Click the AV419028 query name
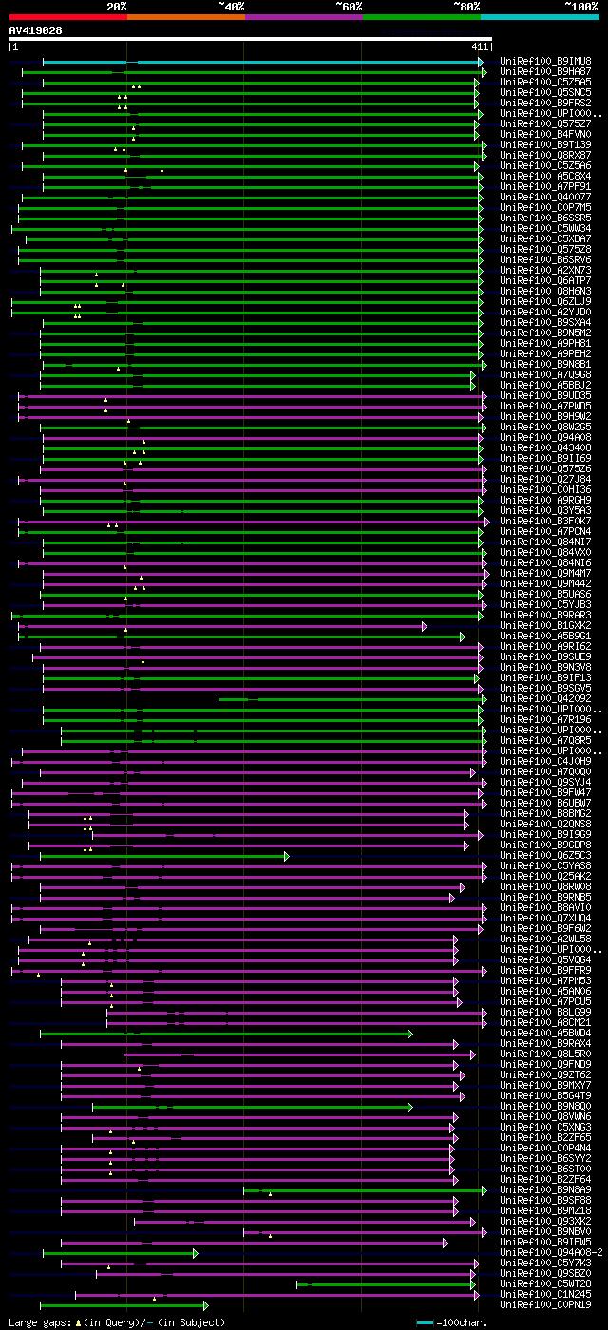The width and height of the screenshot is (608, 1330). click(36, 30)
